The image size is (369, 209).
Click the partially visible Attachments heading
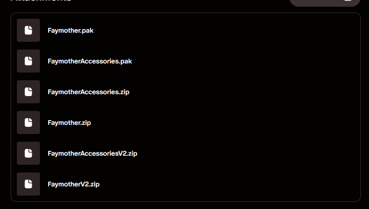(x=41, y=1)
